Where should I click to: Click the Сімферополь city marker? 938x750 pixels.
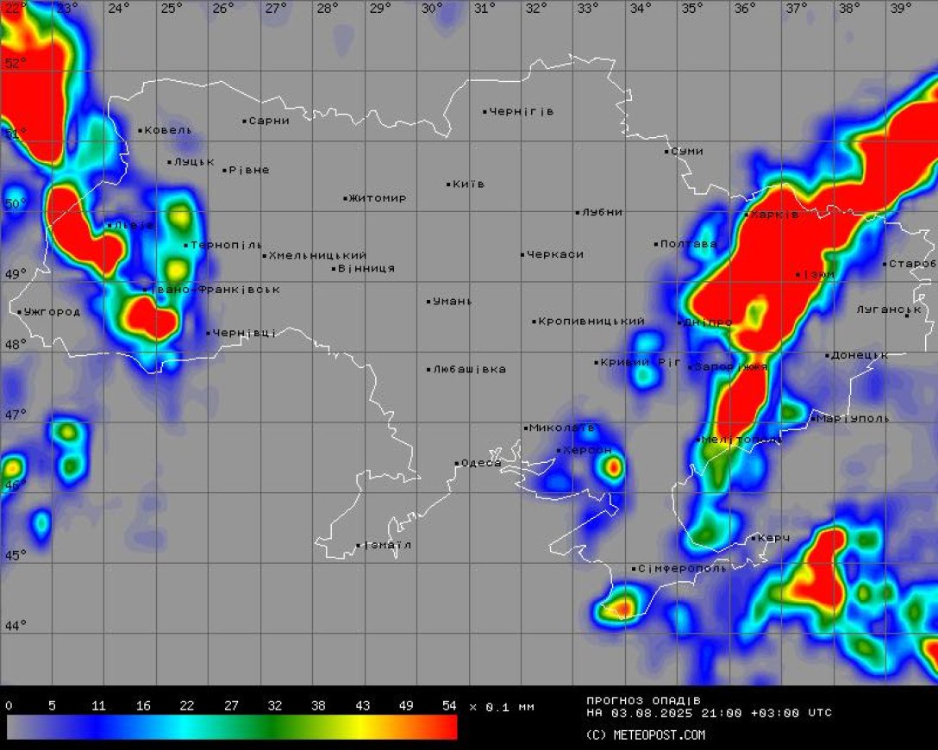click(634, 569)
